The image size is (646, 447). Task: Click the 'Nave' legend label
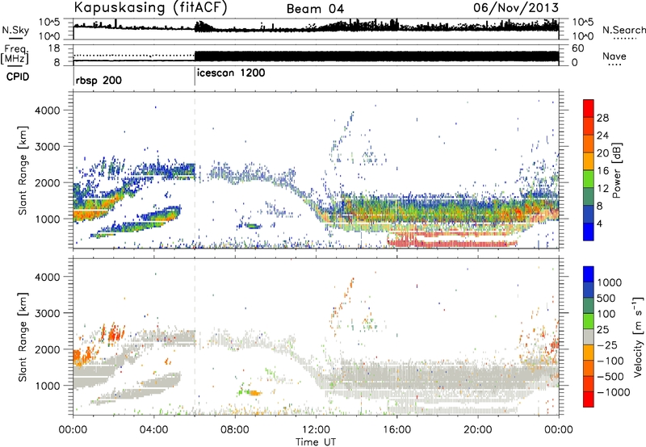coord(614,56)
